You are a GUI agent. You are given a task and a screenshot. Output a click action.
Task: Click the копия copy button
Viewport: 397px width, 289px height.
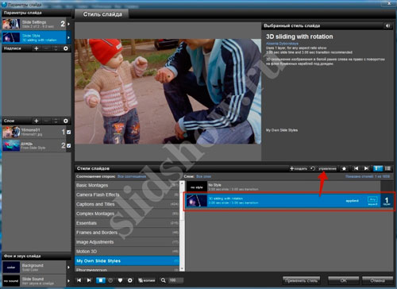point(147,280)
